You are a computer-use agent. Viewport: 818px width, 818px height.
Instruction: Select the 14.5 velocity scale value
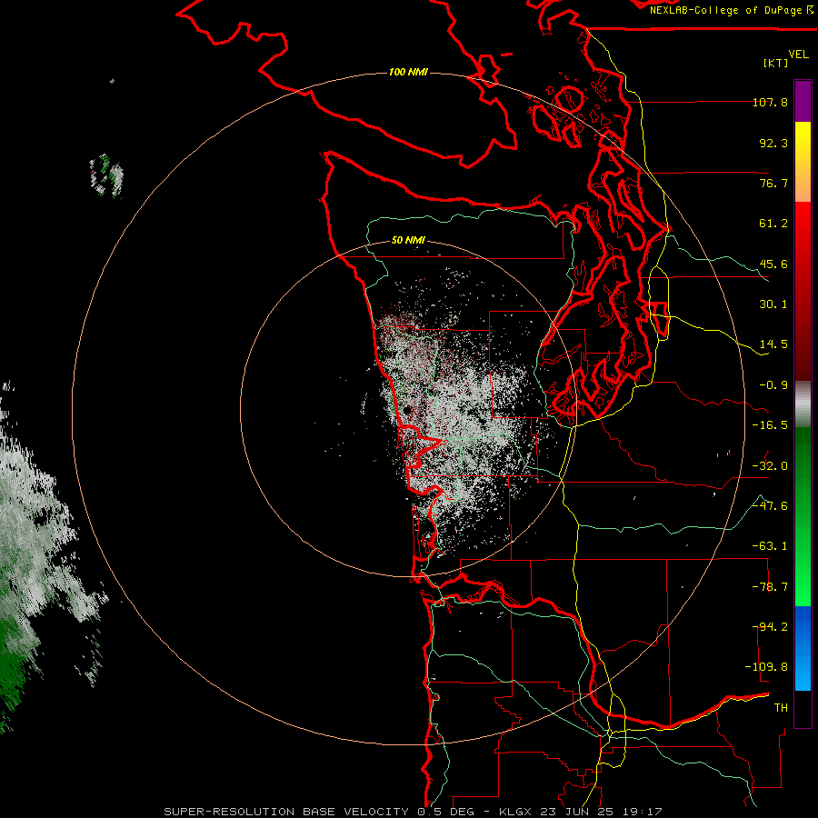pos(773,344)
